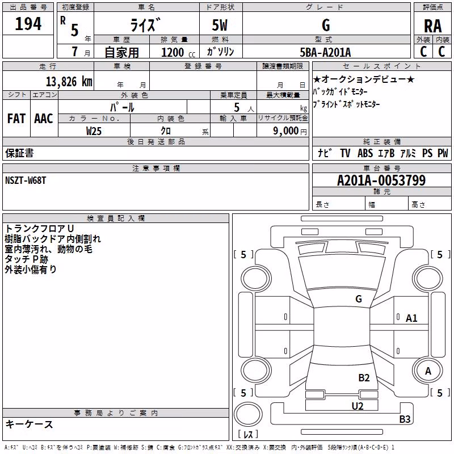Viewport: 454px width, 454px height.
Task: Click the mileage value 13,826 km
Action: (69, 82)
